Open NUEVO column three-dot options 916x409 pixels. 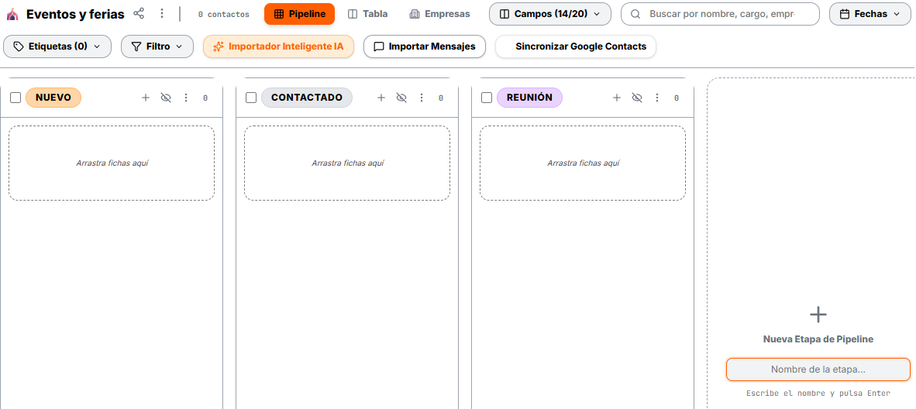[x=186, y=98]
